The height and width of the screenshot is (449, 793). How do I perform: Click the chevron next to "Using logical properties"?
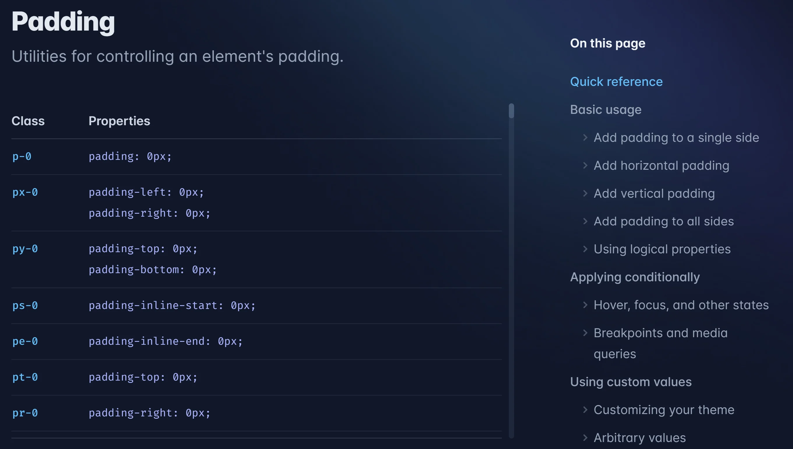[585, 249]
